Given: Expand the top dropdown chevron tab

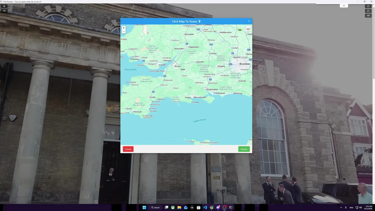Looking at the screenshot, I should pos(344,6).
